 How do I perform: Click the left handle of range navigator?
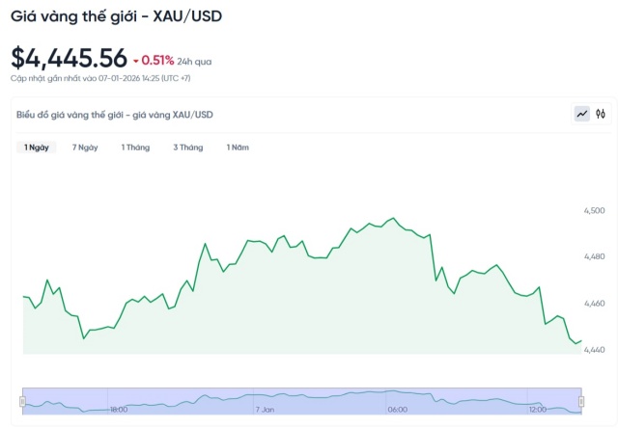coord(22,400)
